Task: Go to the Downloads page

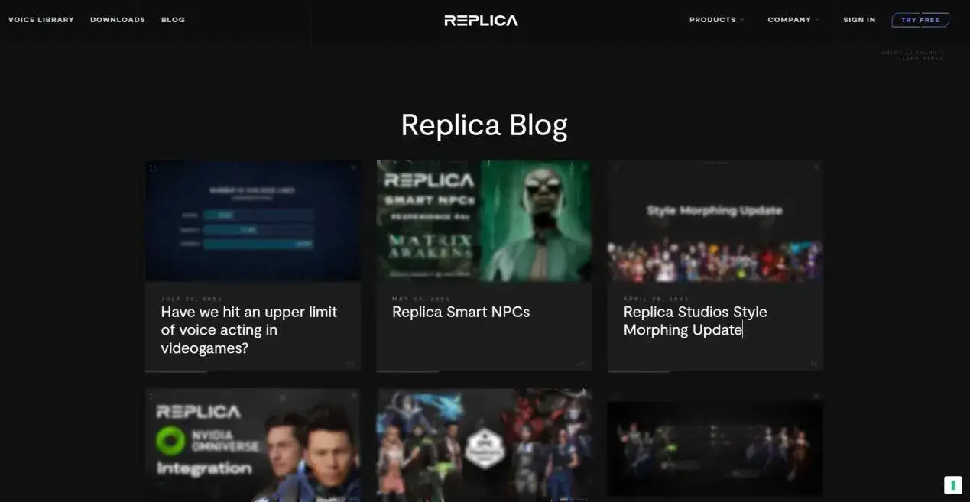Action: click(118, 20)
